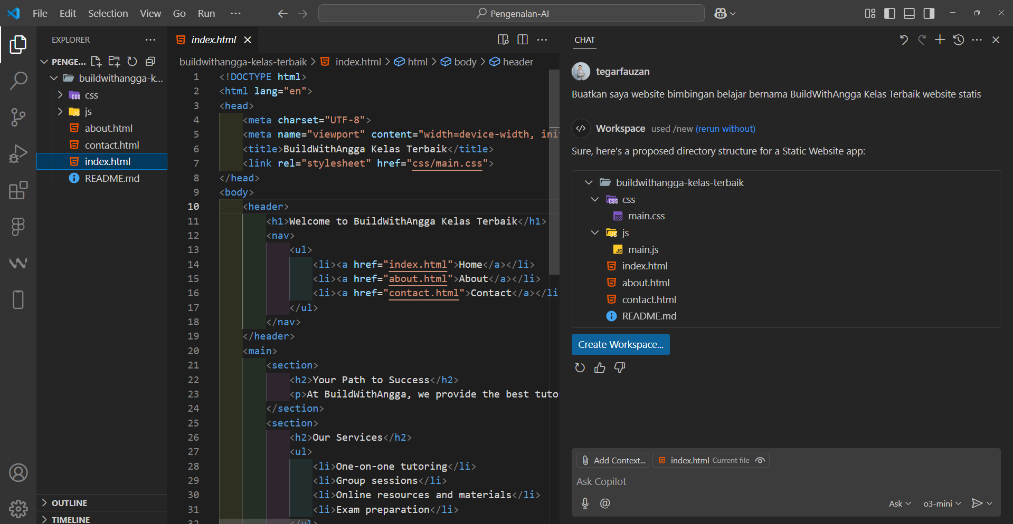Open the View menu

(150, 13)
